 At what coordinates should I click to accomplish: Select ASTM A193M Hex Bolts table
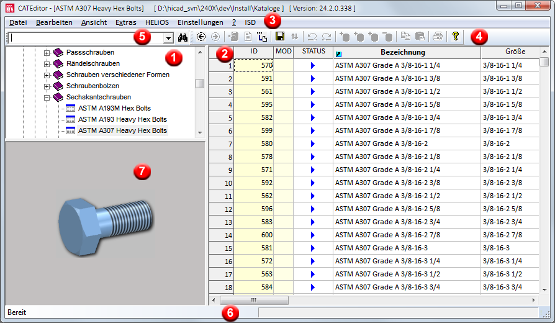click(114, 108)
